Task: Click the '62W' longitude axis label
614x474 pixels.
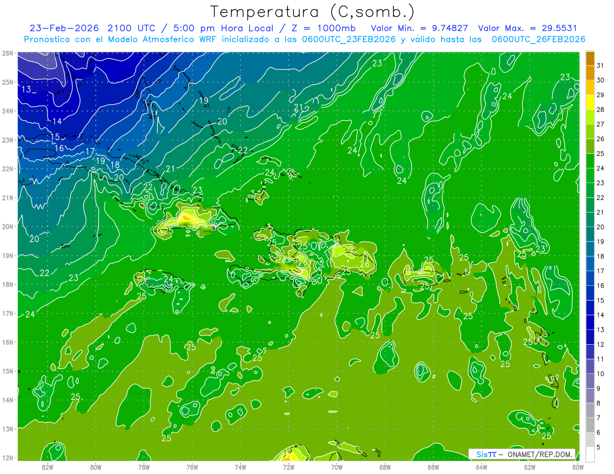Action: click(x=530, y=467)
